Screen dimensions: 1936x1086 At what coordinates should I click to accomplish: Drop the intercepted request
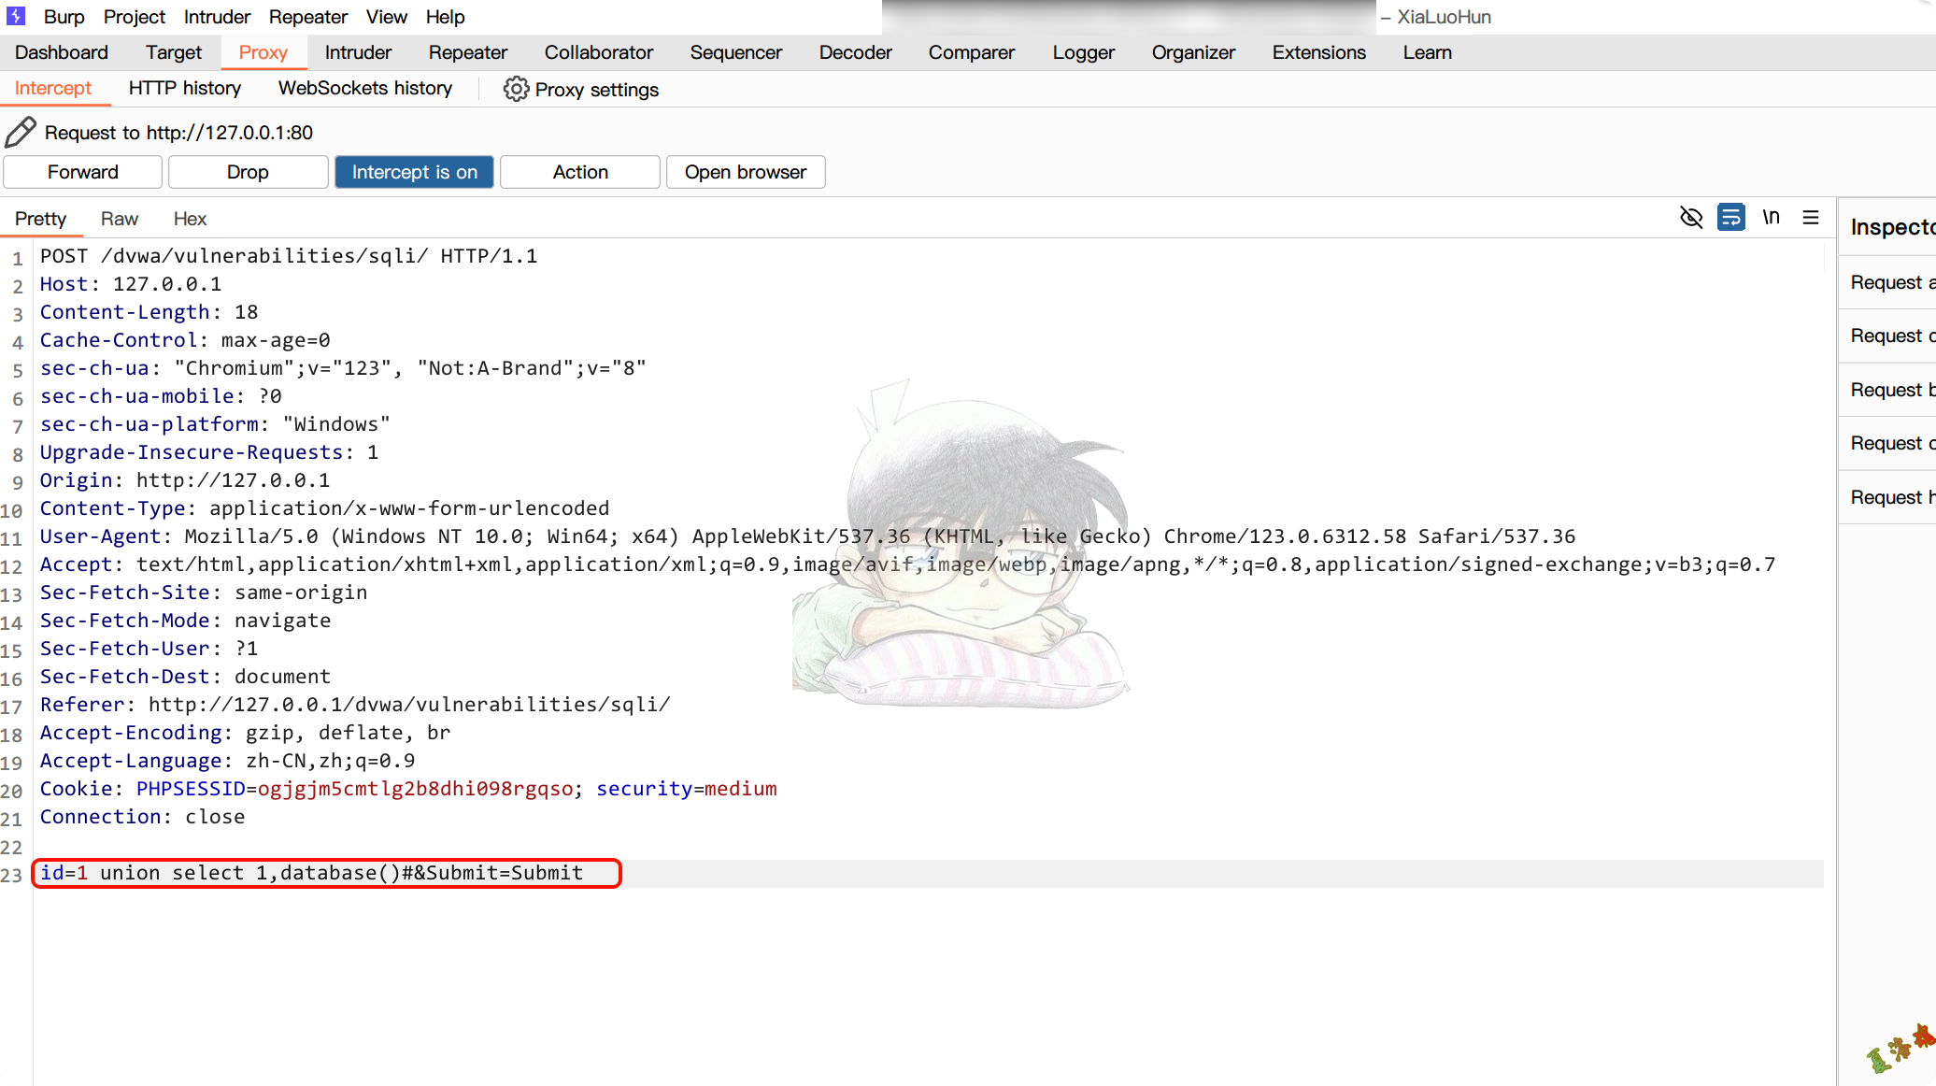(248, 172)
